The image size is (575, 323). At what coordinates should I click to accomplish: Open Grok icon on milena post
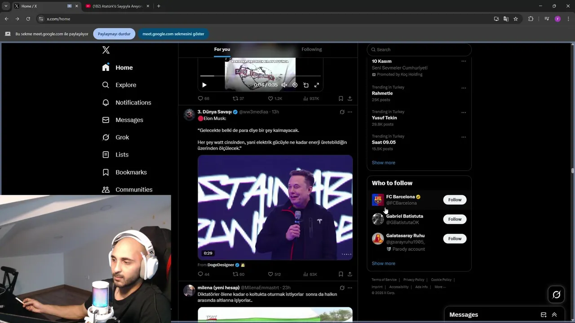342,288
